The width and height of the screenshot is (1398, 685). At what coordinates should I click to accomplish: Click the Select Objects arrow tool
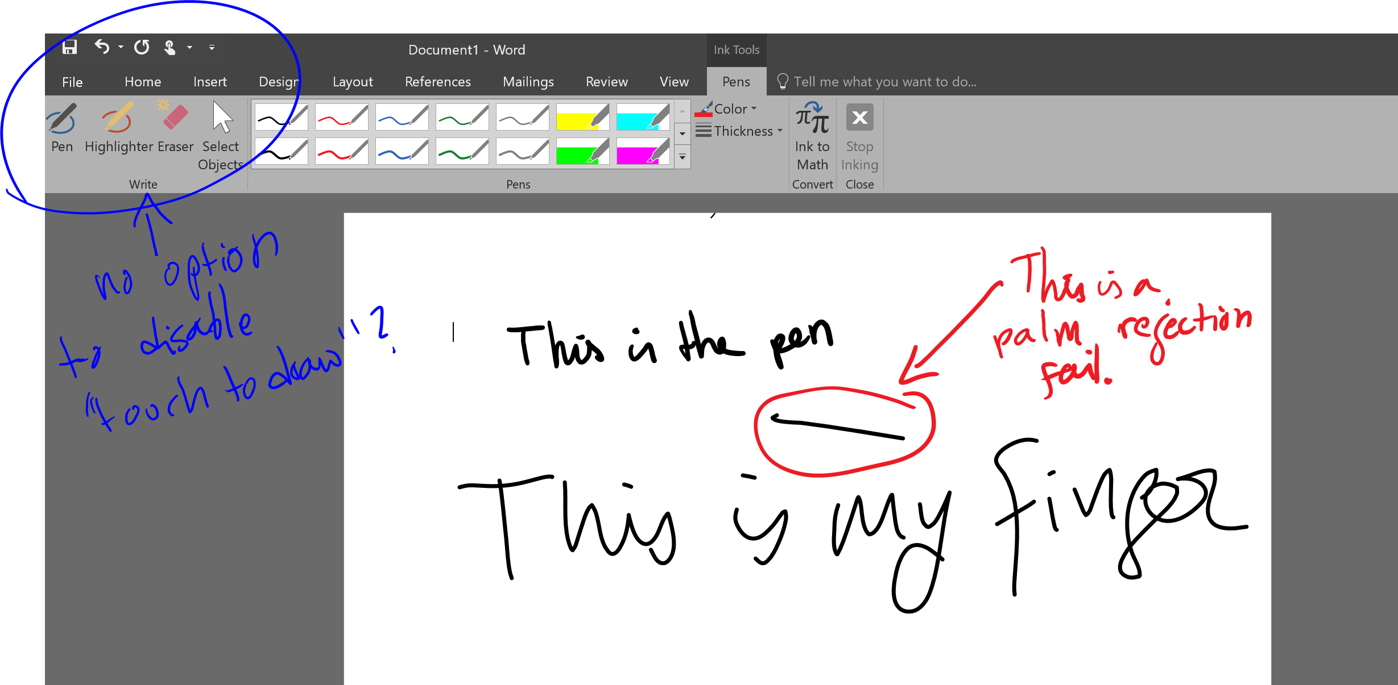point(221,134)
